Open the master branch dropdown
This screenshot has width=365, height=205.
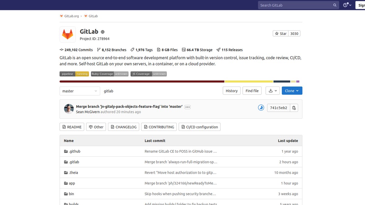(80, 91)
